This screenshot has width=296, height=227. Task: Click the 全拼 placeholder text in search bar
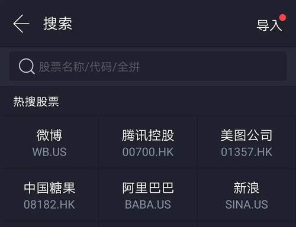click(128, 67)
